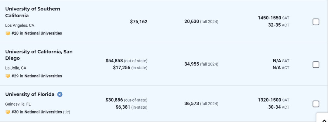Check the compare box for UC San Diego
Viewport: 328px width, 122px height.
(316, 65)
